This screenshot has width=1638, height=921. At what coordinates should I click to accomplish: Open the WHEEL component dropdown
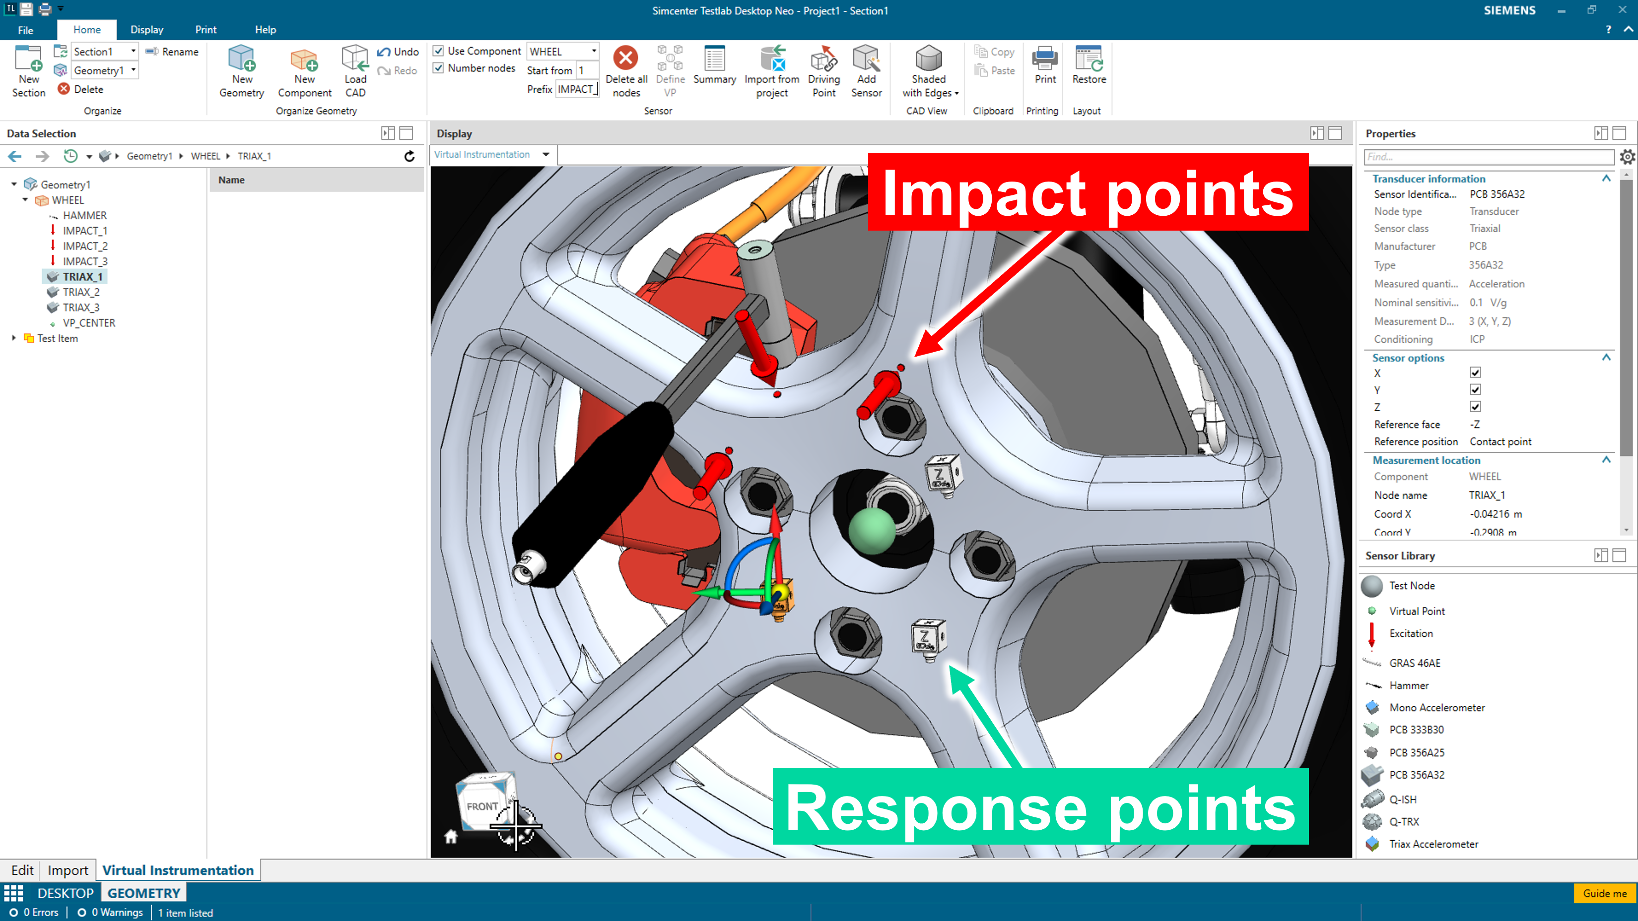pos(594,51)
